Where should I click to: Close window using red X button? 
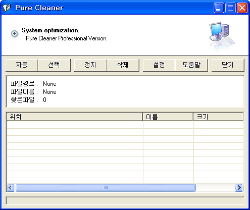coord(242,8)
